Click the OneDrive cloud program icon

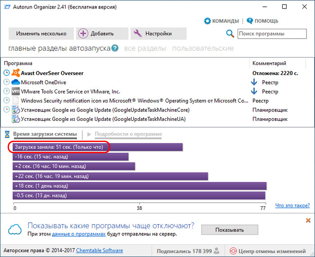click(15, 82)
